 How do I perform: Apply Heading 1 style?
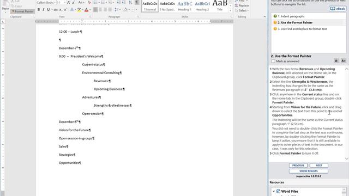[x=185, y=6]
